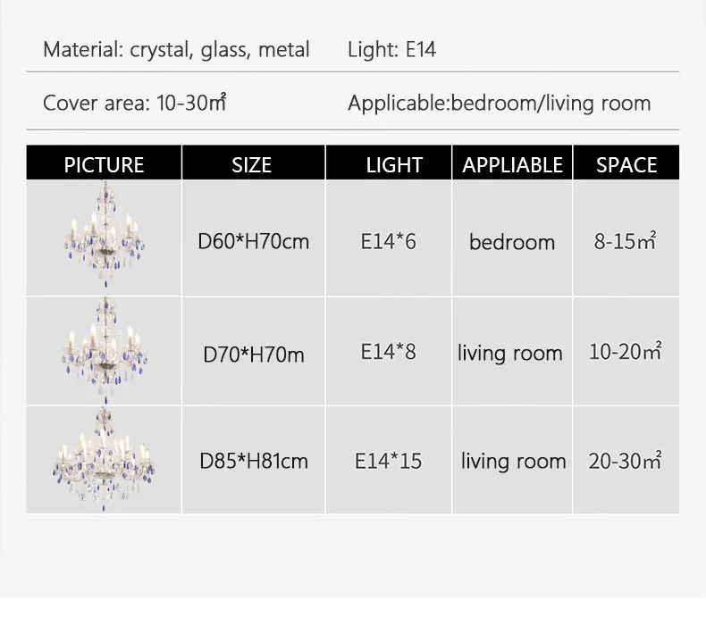Viewport: 706px width, 634px height.
Task: Click the SIZE column header
Action: pos(254,163)
